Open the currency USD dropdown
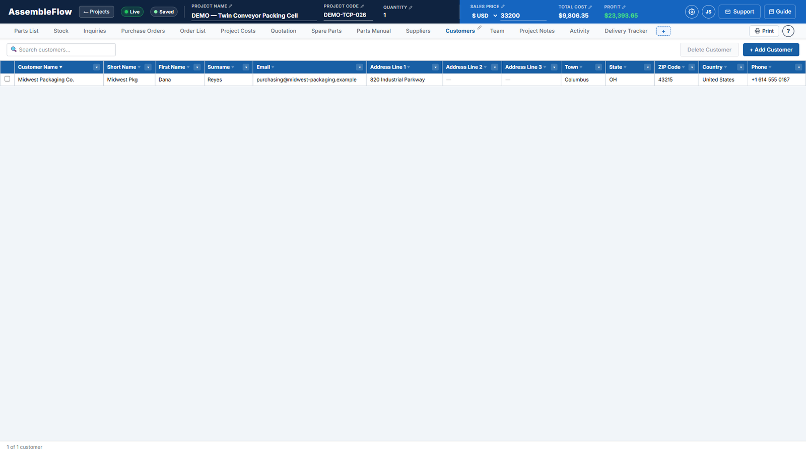This screenshot has height=453, width=806. (484, 16)
